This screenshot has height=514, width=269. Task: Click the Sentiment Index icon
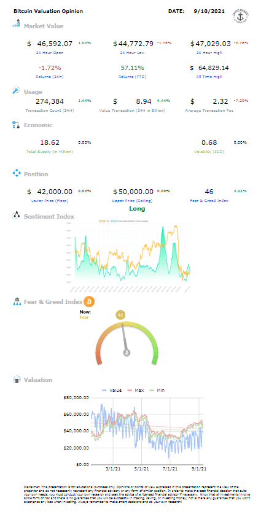(17, 216)
